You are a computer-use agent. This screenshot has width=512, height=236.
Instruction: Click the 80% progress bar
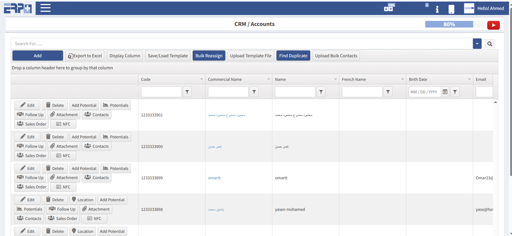(449, 24)
